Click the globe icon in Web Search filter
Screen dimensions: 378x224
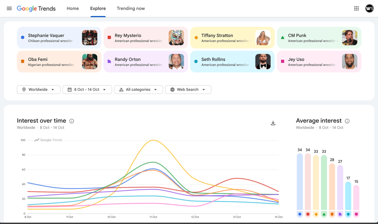172,90
